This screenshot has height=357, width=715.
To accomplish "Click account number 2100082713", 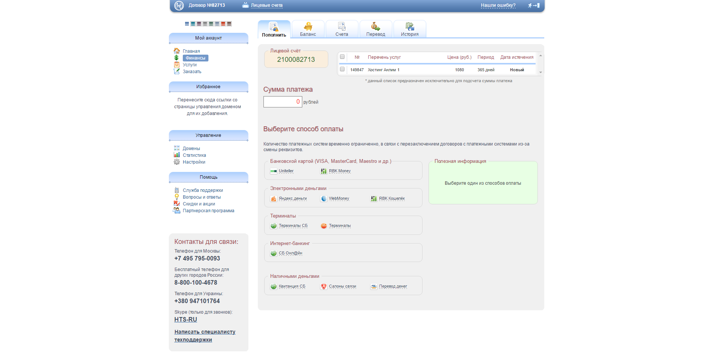I will point(296,60).
